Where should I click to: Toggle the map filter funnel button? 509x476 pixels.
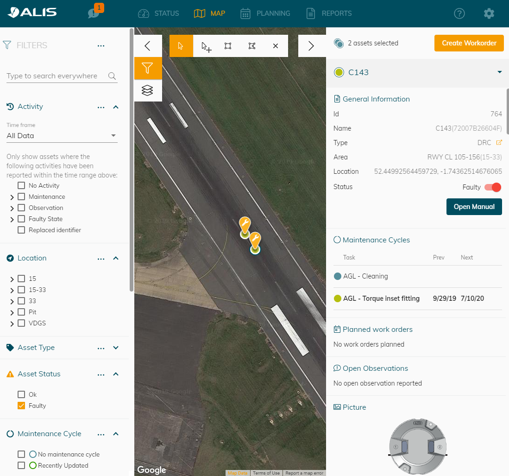click(147, 69)
